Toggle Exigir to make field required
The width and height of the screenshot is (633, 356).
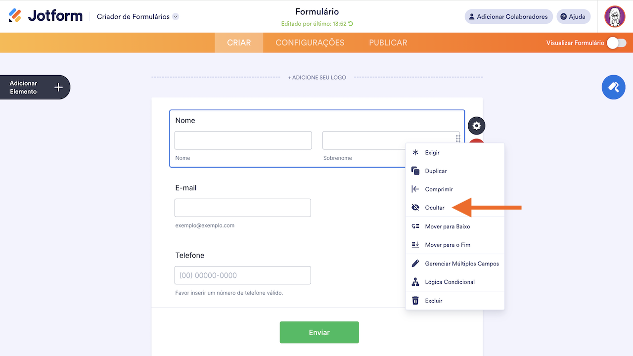(432, 153)
